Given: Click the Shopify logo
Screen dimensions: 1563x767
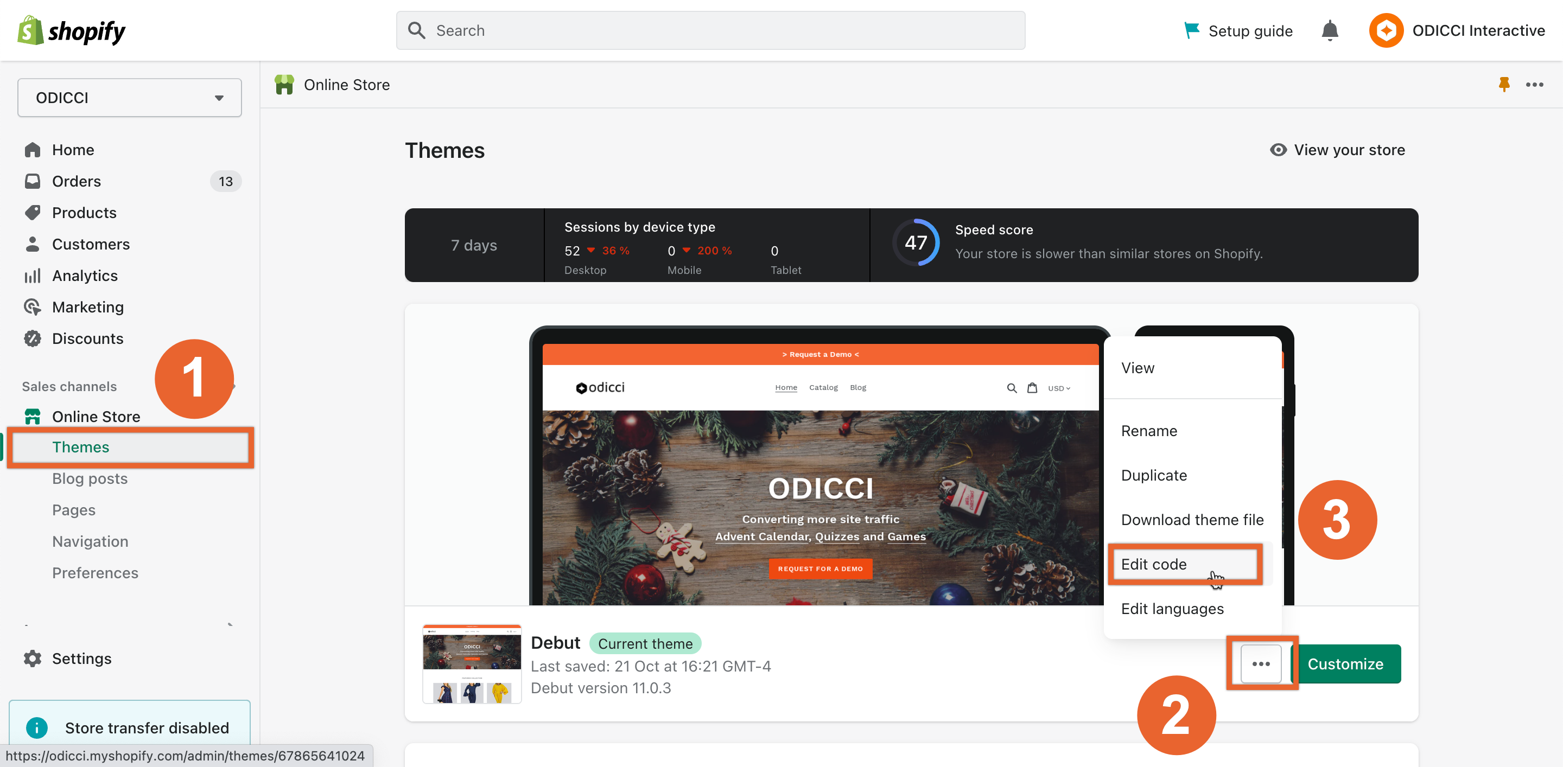Looking at the screenshot, I should point(72,30).
